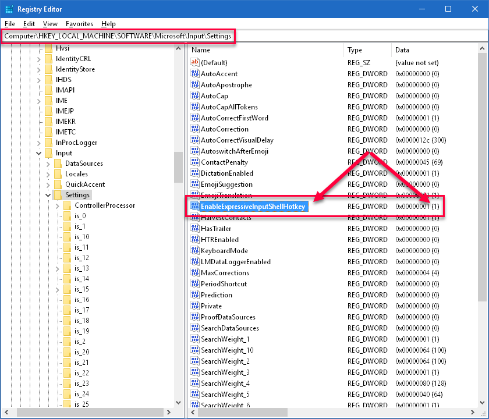Open the Favorites menu
Screen dimensions: 489x419
click(79, 24)
